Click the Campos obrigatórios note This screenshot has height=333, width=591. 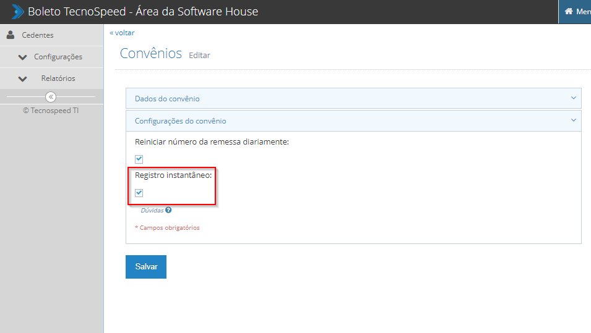167,227
